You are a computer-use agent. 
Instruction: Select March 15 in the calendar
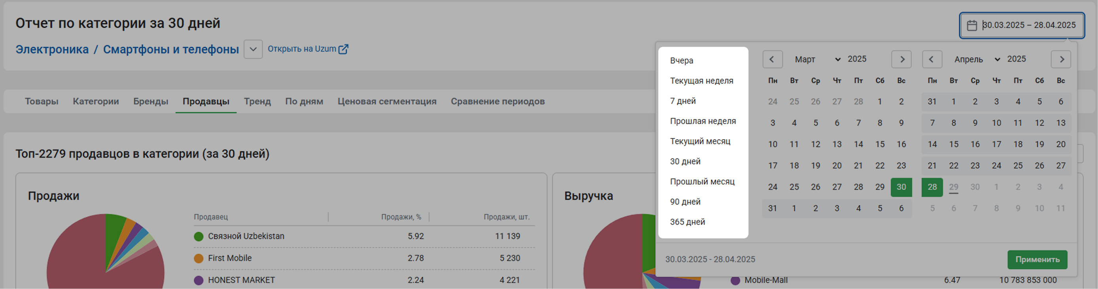[x=880, y=145]
